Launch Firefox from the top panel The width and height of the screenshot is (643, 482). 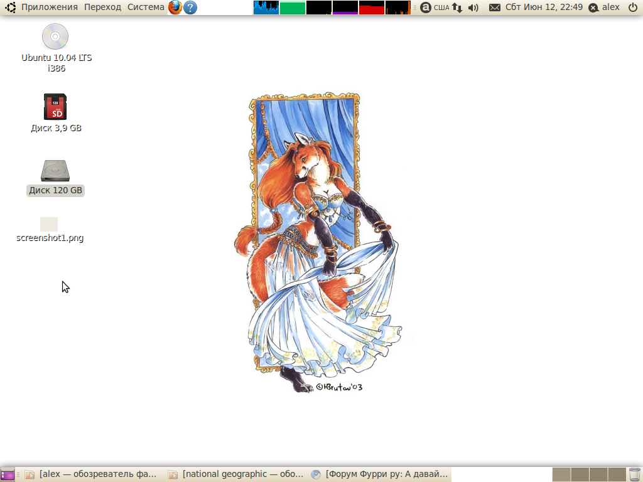pyautogui.click(x=175, y=8)
